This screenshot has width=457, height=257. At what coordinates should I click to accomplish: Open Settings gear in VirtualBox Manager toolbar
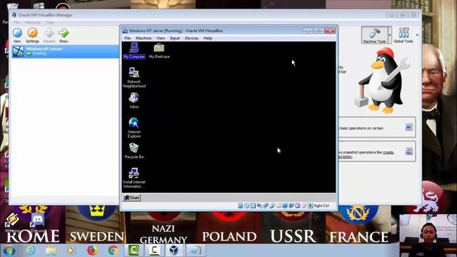point(32,35)
